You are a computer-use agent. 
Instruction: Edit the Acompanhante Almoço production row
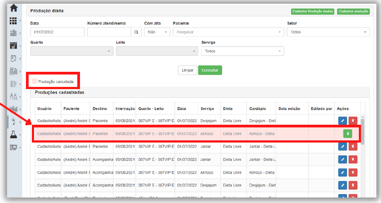pos(343,172)
